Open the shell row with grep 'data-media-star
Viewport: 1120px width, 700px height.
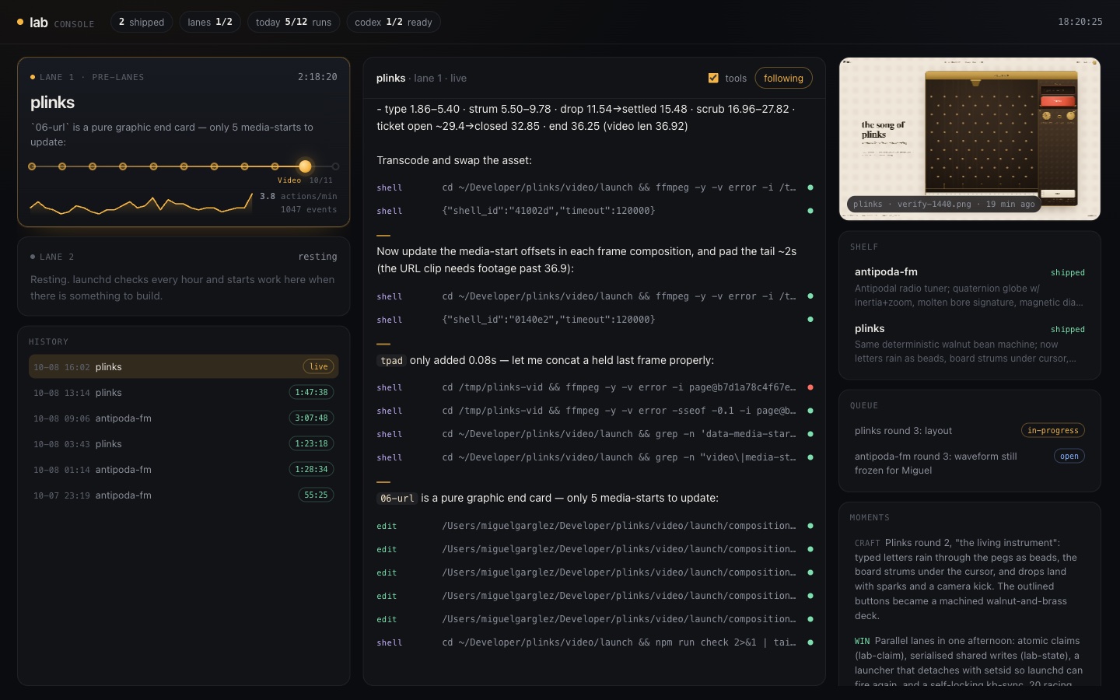pos(594,434)
